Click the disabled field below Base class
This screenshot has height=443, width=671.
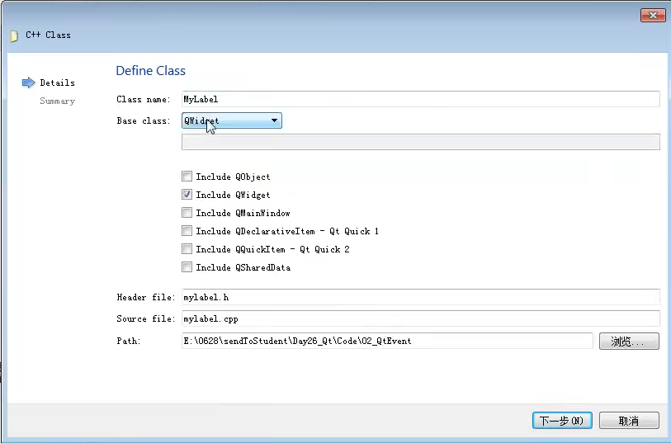[x=420, y=142]
